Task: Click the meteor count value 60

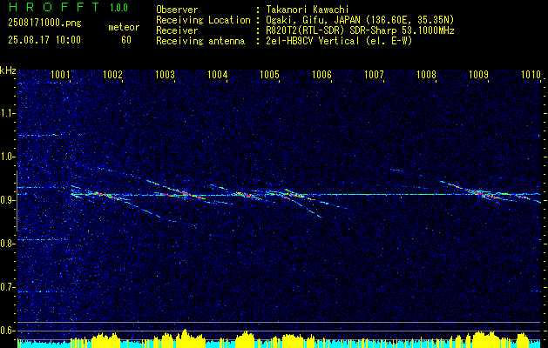Action: point(126,40)
